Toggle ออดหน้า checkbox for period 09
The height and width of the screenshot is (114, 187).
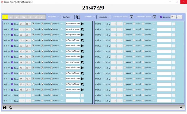(33, 68)
